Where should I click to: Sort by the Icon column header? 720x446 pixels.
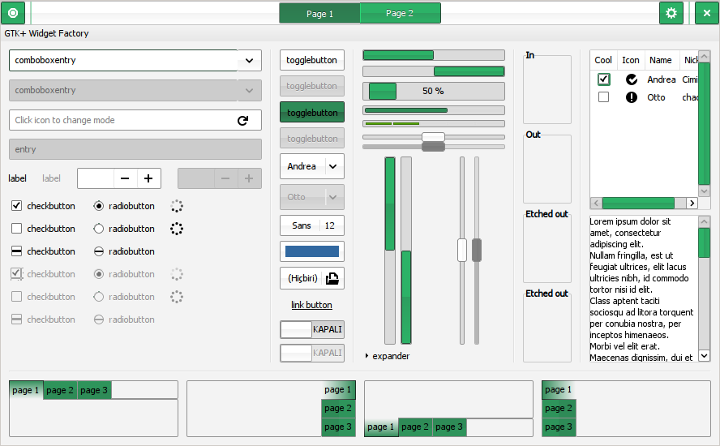point(631,60)
